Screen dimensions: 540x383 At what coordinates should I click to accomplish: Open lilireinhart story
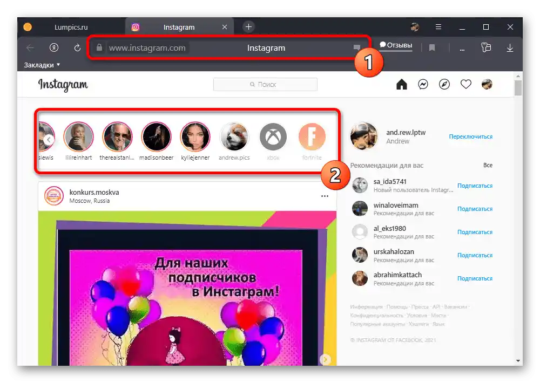(x=78, y=137)
